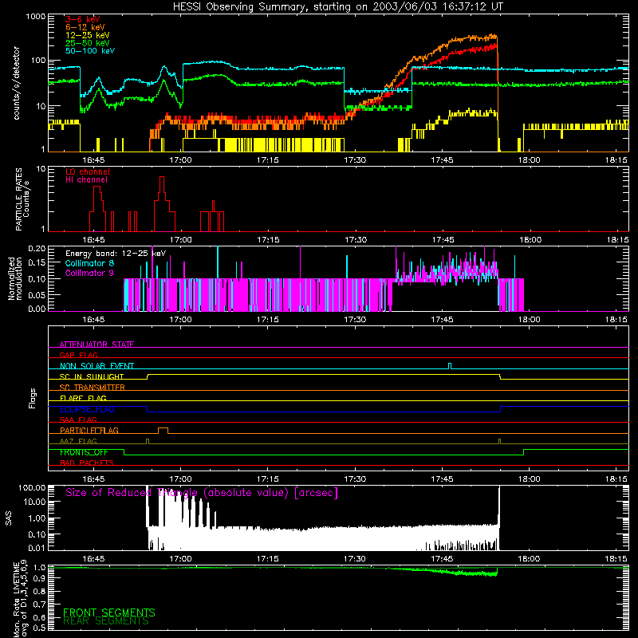
Task: Click the 18:00 tick label under particle rates plot
Action: tap(530, 240)
